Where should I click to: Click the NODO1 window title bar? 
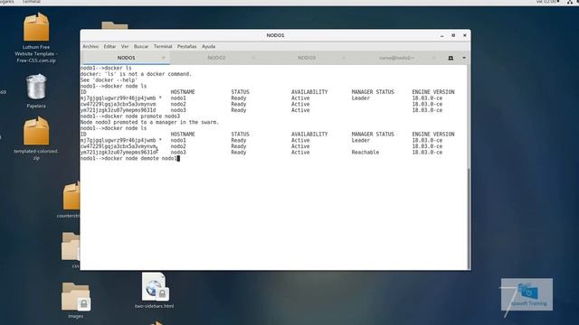(x=275, y=35)
